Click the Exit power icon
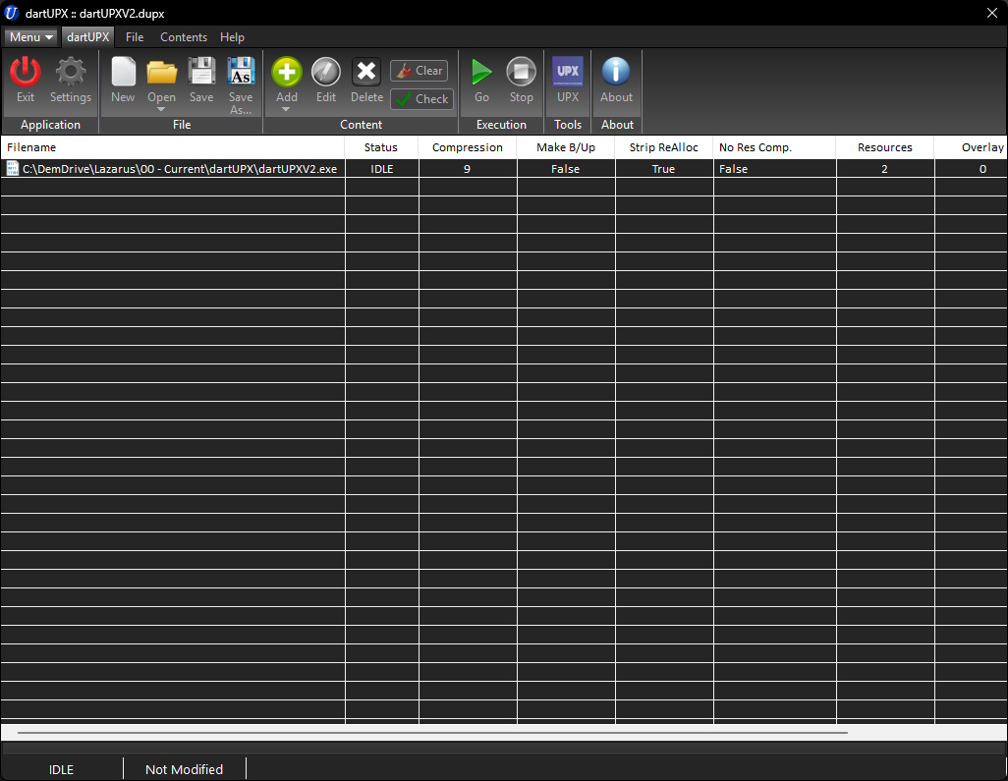 pos(26,72)
